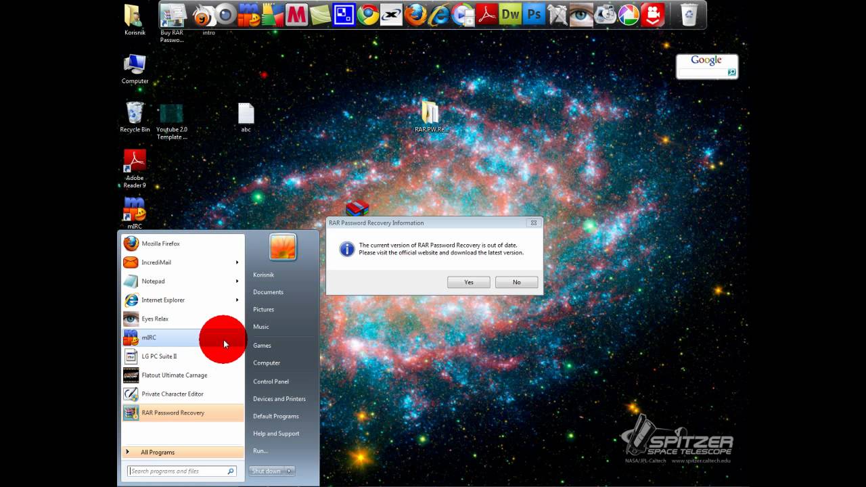The image size is (866, 487).
Task: Select the Computer desktop icon
Action: coord(135,69)
